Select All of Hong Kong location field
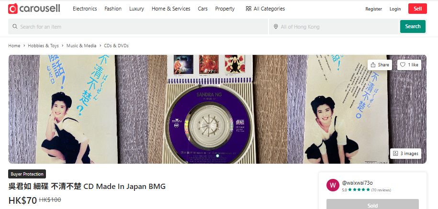The height and width of the screenshot is (209, 438). pyautogui.click(x=334, y=27)
